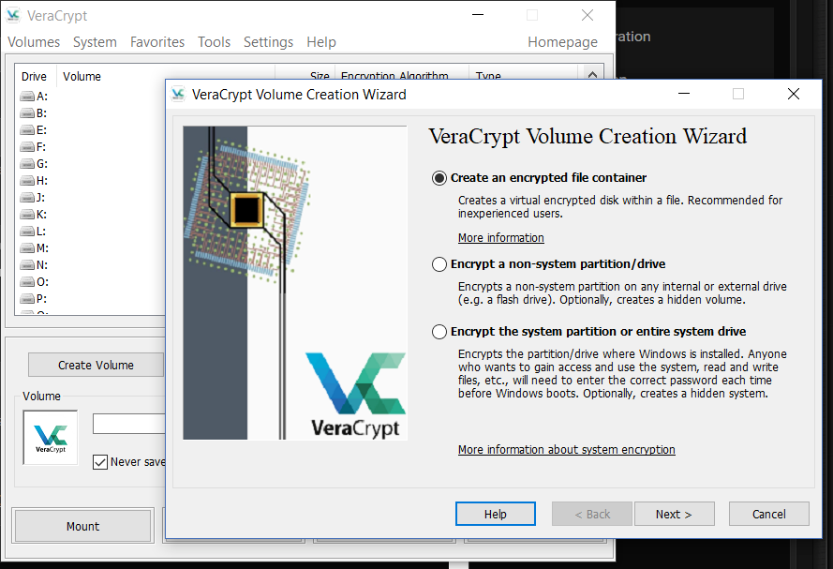This screenshot has height=569, width=833.
Task: Cancel the Volume Creation Wizard
Action: [768, 515]
